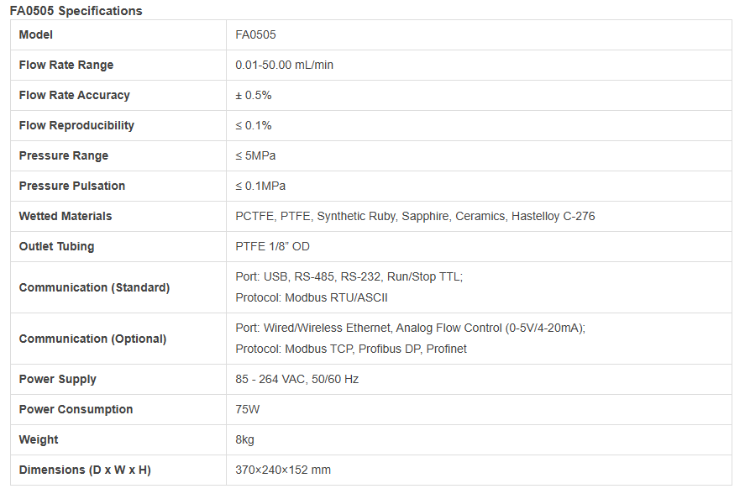Click the Flow Rate Range label
Image resolution: width=745 pixels, height=494 pixels.
click(66, 65)
